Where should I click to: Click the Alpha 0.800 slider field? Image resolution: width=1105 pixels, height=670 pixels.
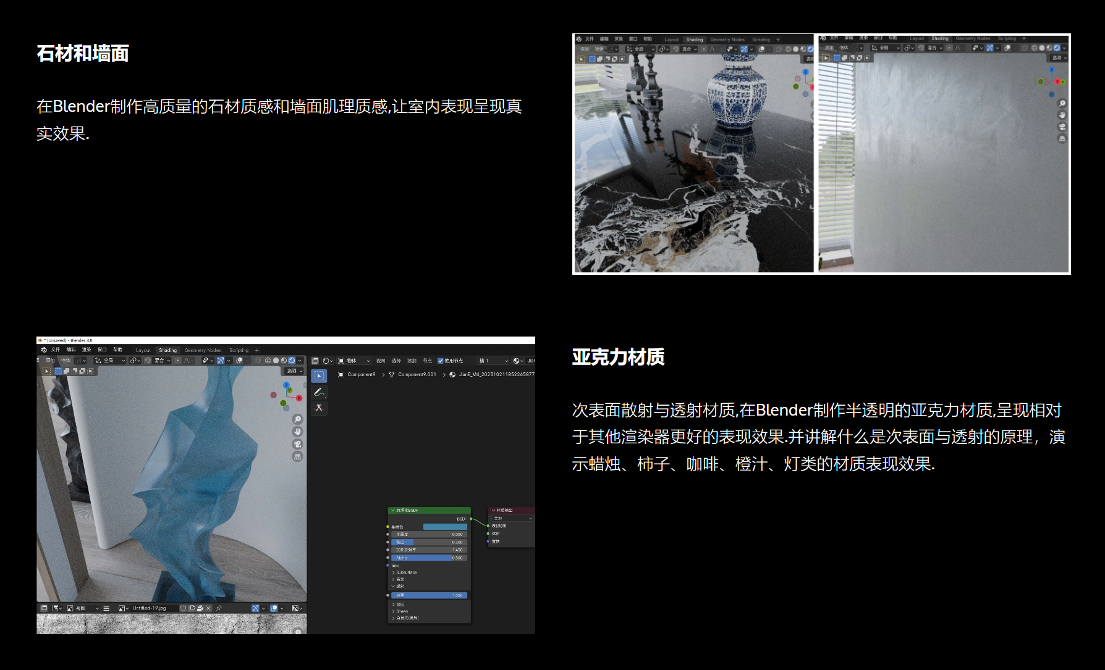(x=428, y=558)
